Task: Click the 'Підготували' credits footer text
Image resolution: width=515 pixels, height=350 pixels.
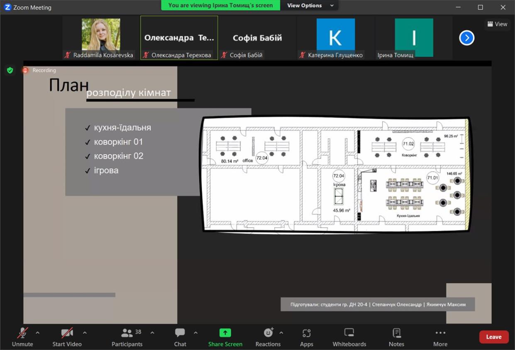Action: [x=378, y=304]
